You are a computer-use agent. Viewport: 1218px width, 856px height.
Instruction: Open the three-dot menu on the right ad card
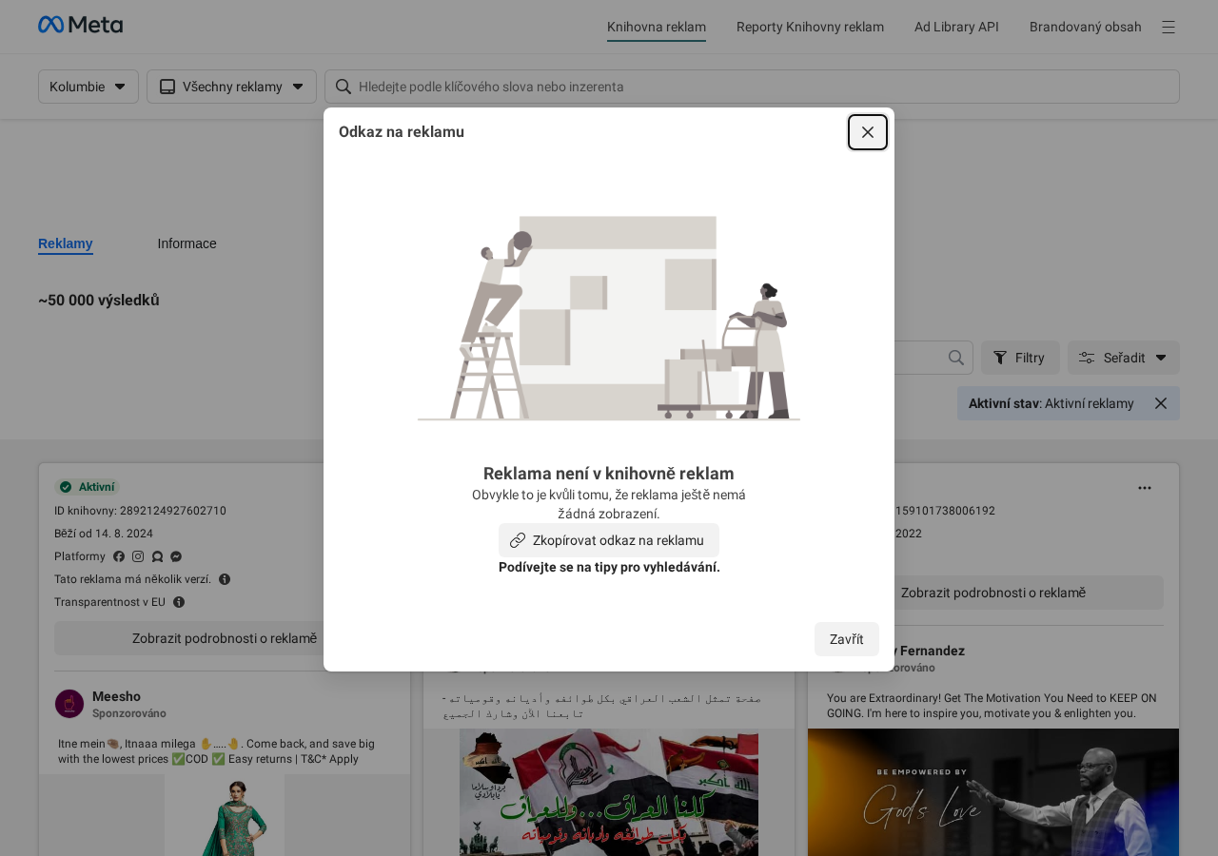point(1144,488)
